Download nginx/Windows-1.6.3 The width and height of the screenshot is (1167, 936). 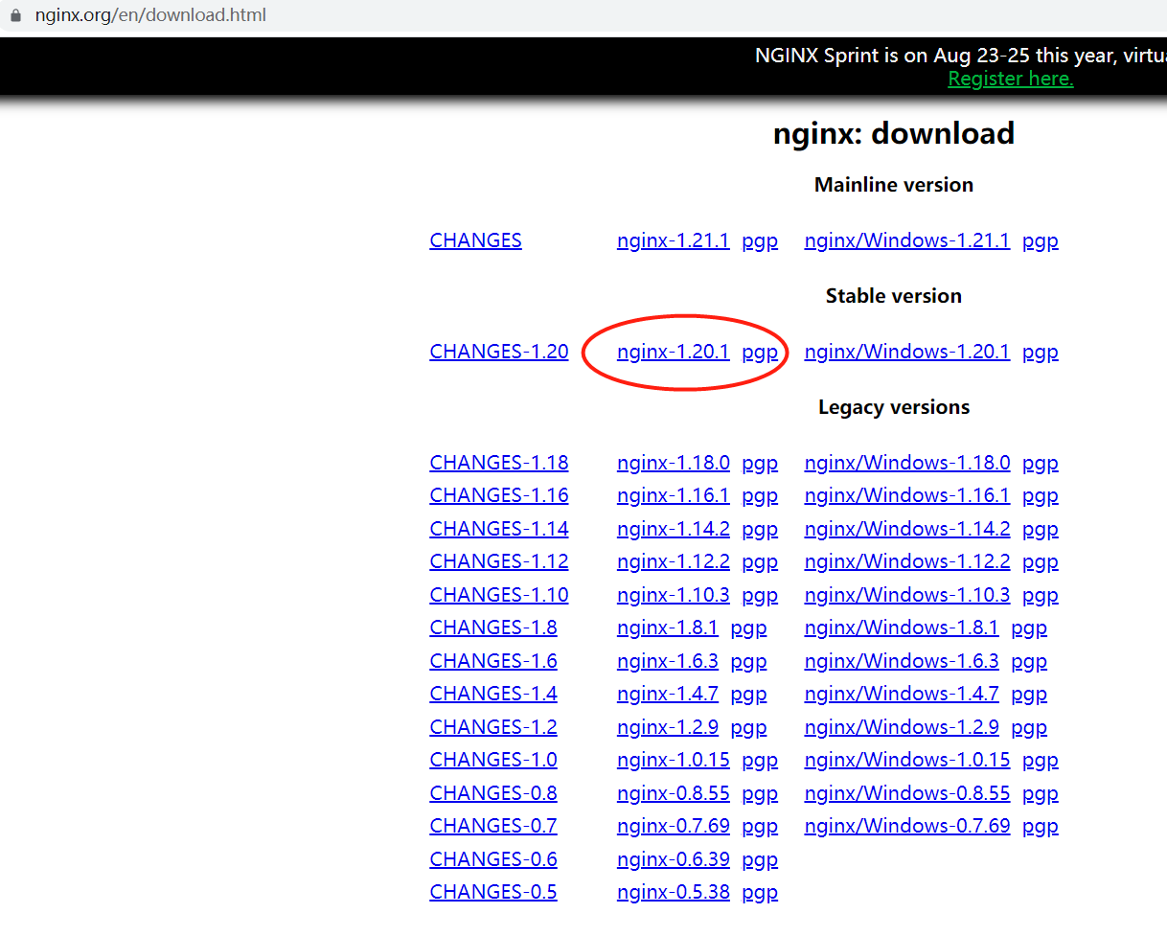tap(902, 661)
